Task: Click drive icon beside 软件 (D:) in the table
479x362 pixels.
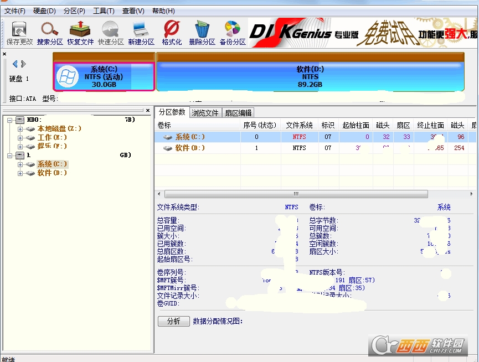Action: pos(168,148)
